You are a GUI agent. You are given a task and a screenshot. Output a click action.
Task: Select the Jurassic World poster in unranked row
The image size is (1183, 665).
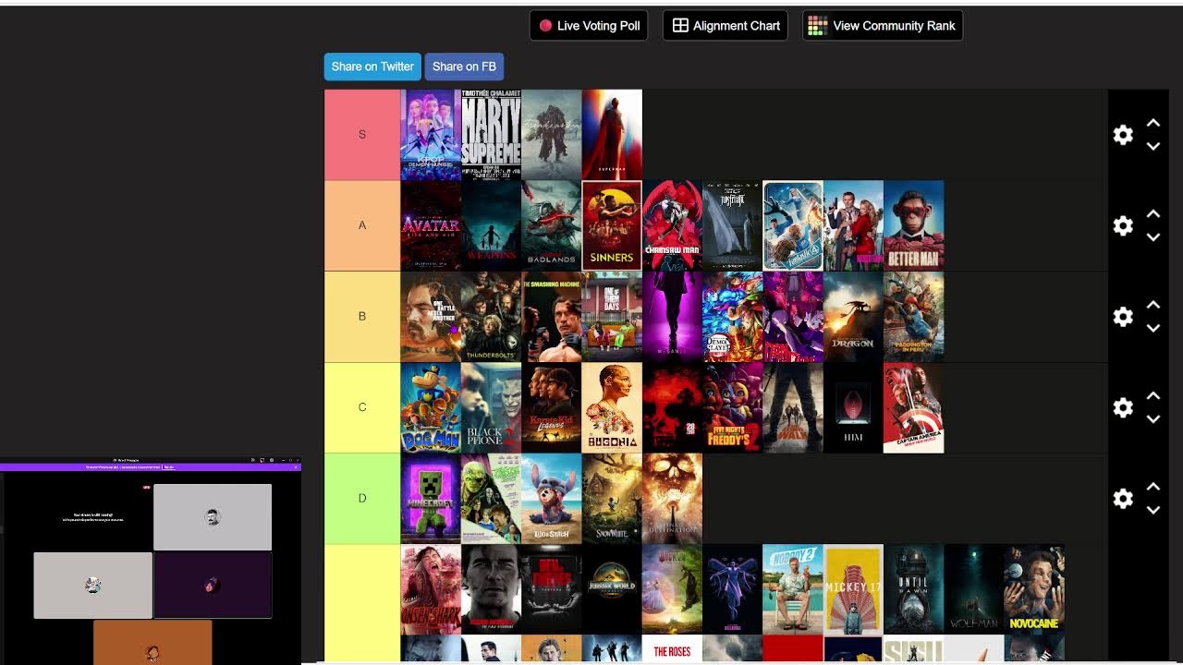pos(612,589)
